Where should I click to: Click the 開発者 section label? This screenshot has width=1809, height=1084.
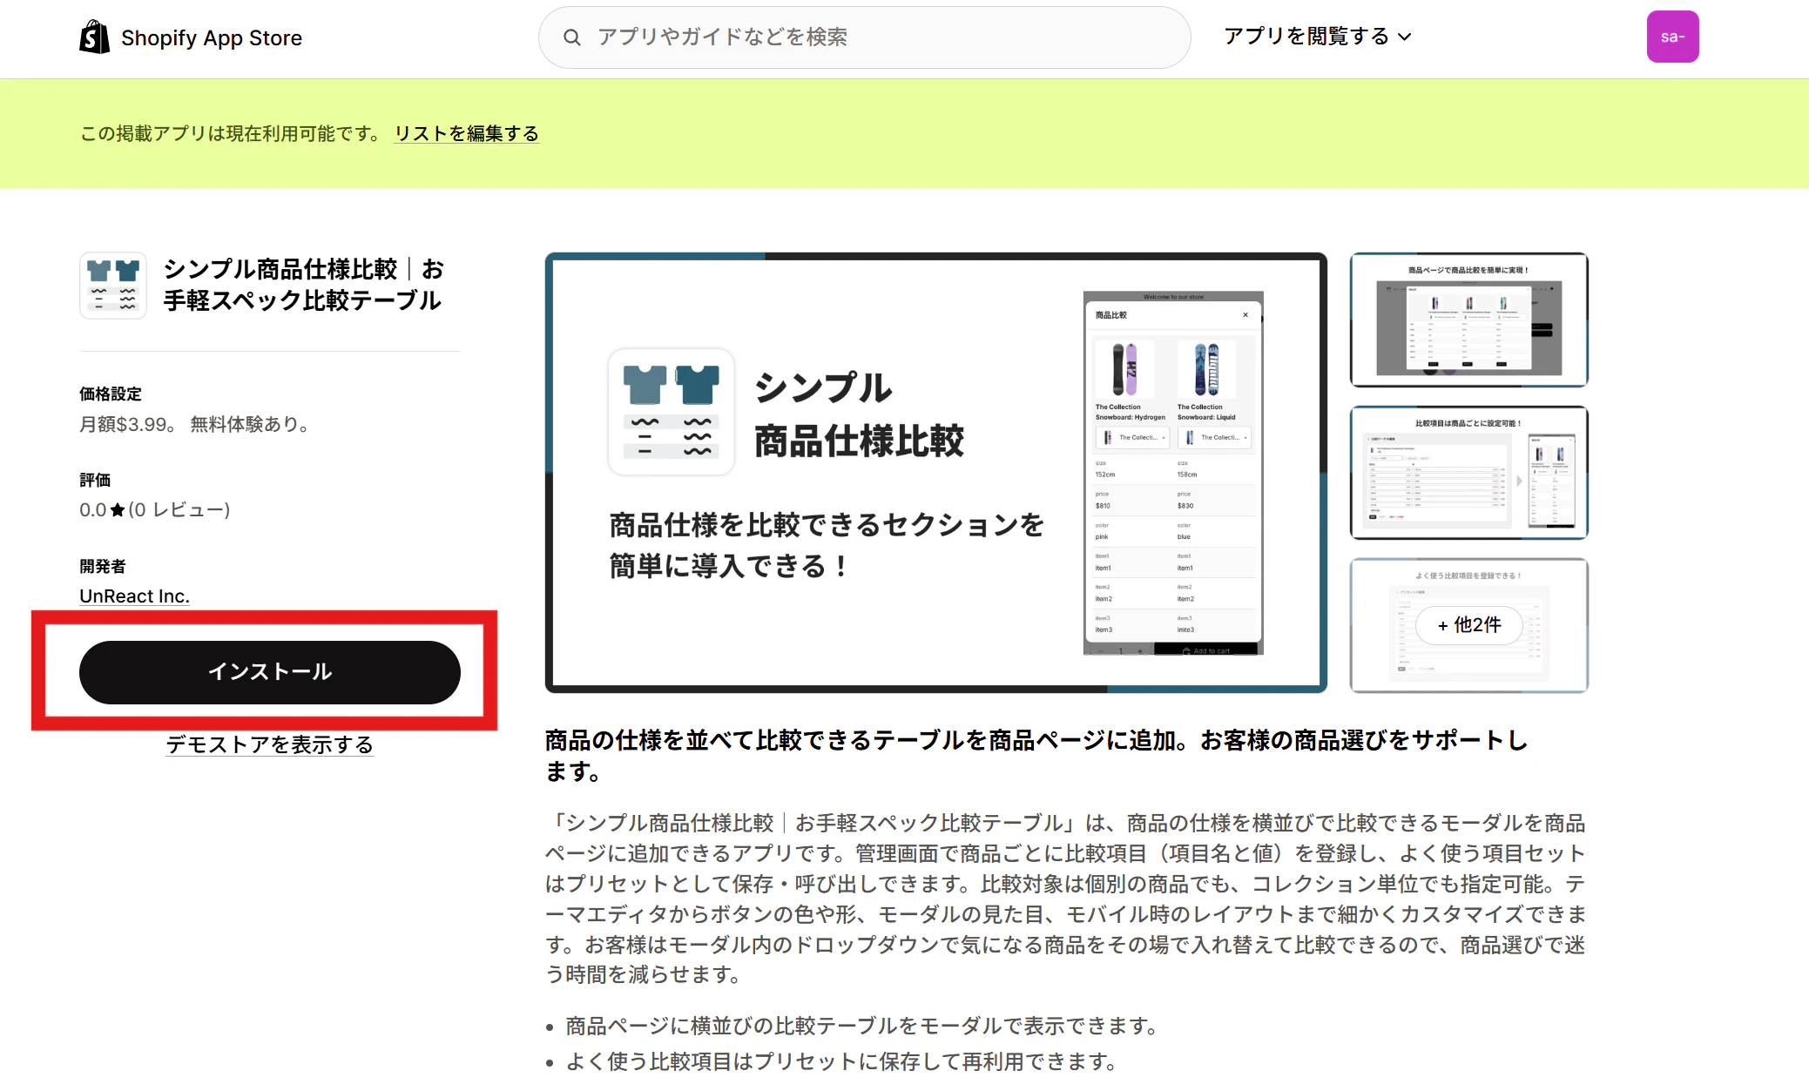(103, 567)
